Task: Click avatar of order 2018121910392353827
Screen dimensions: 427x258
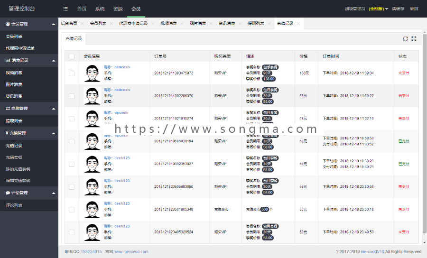Action: 92,164
